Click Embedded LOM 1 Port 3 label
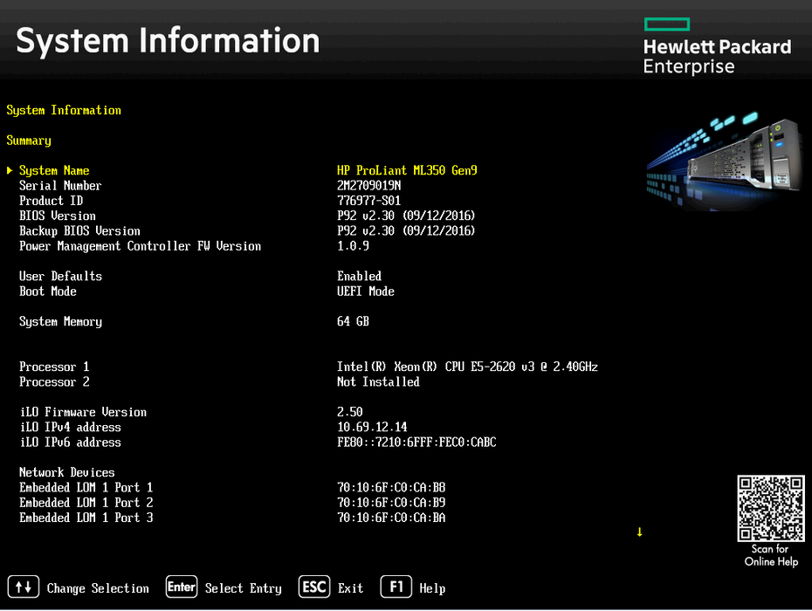 tap(86, 518)
